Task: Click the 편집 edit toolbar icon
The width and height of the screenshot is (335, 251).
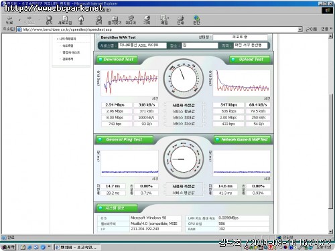Action: [196, 20]
